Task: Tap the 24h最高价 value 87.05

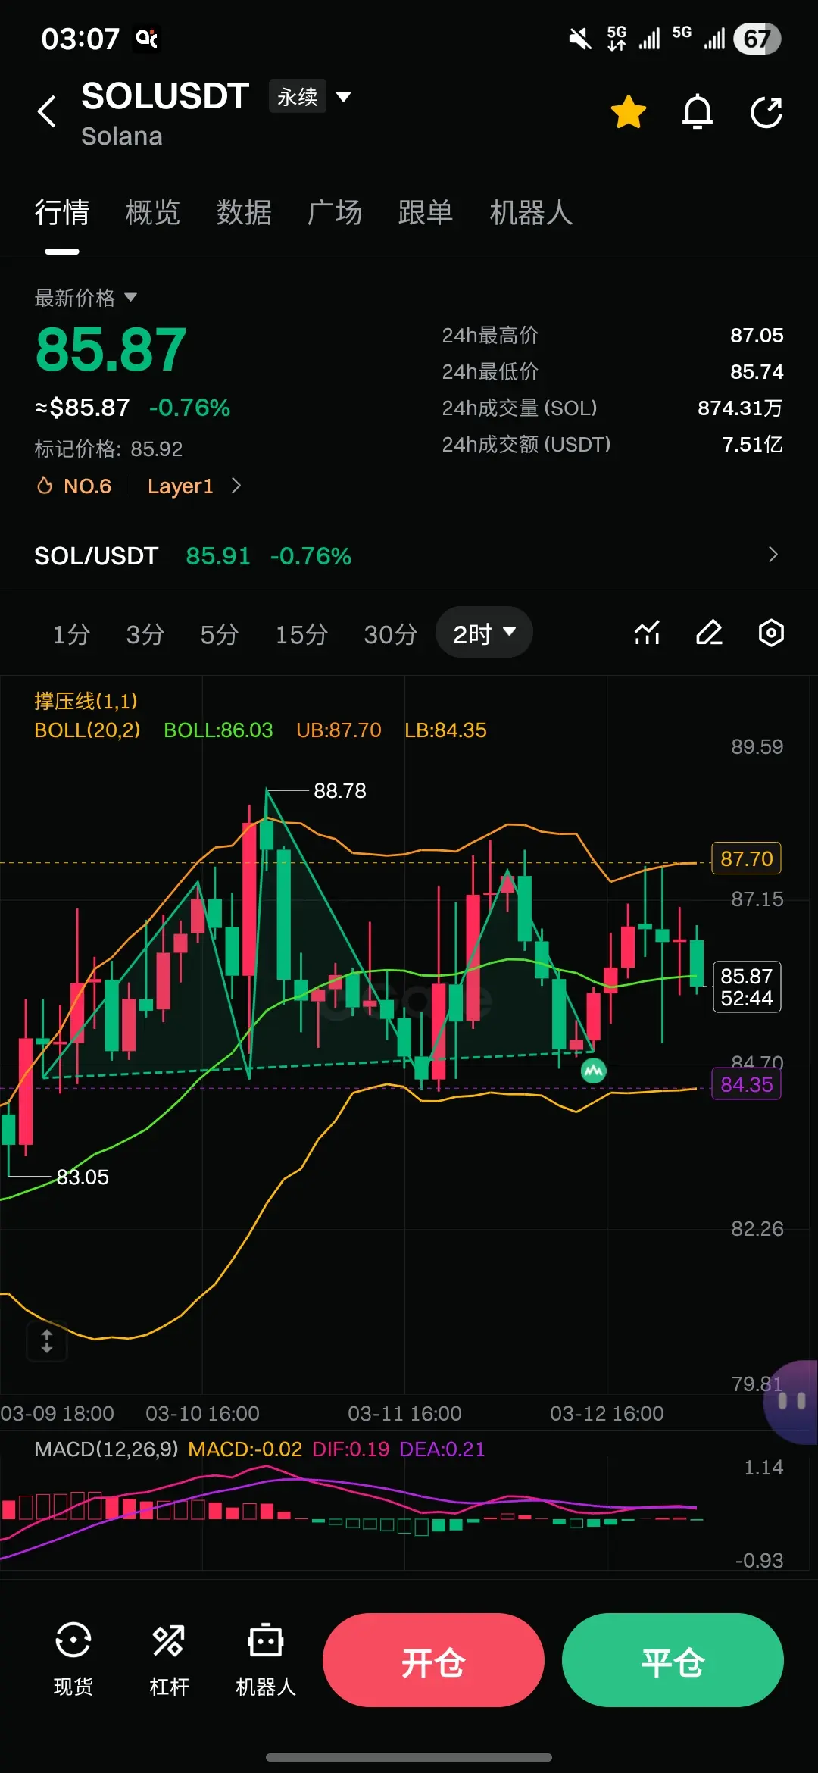Action: tap(756, 335)
